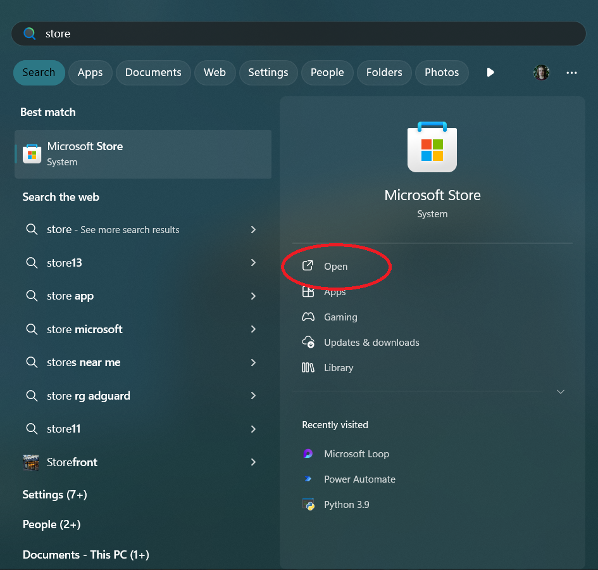Click Microsoft Store small icon in best match
598x570 pixels.
coord(32,154)
